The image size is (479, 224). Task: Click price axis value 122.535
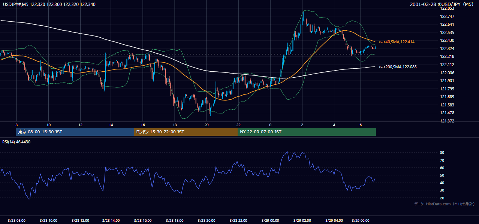[x=447, y=32]
